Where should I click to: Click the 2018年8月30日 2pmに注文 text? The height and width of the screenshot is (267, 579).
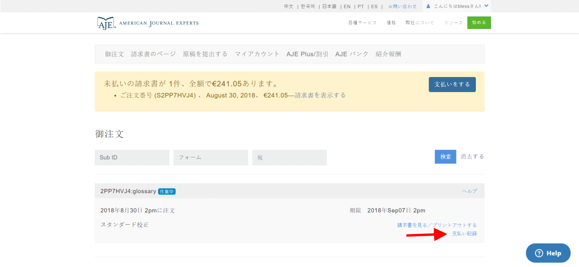(x=138, y=210)
